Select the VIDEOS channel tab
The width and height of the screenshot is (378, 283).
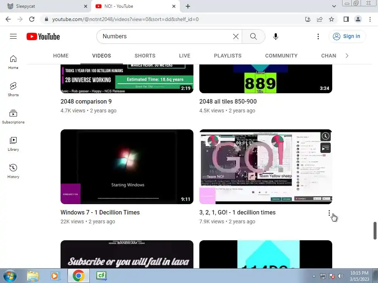(102, 56)
